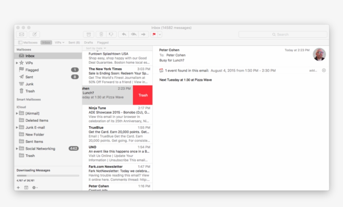Image resolution: width=343 pixels, height=207 pixels.
Task: Open the Fark.com Newsletter email
Action: click(x=118, y=173)
